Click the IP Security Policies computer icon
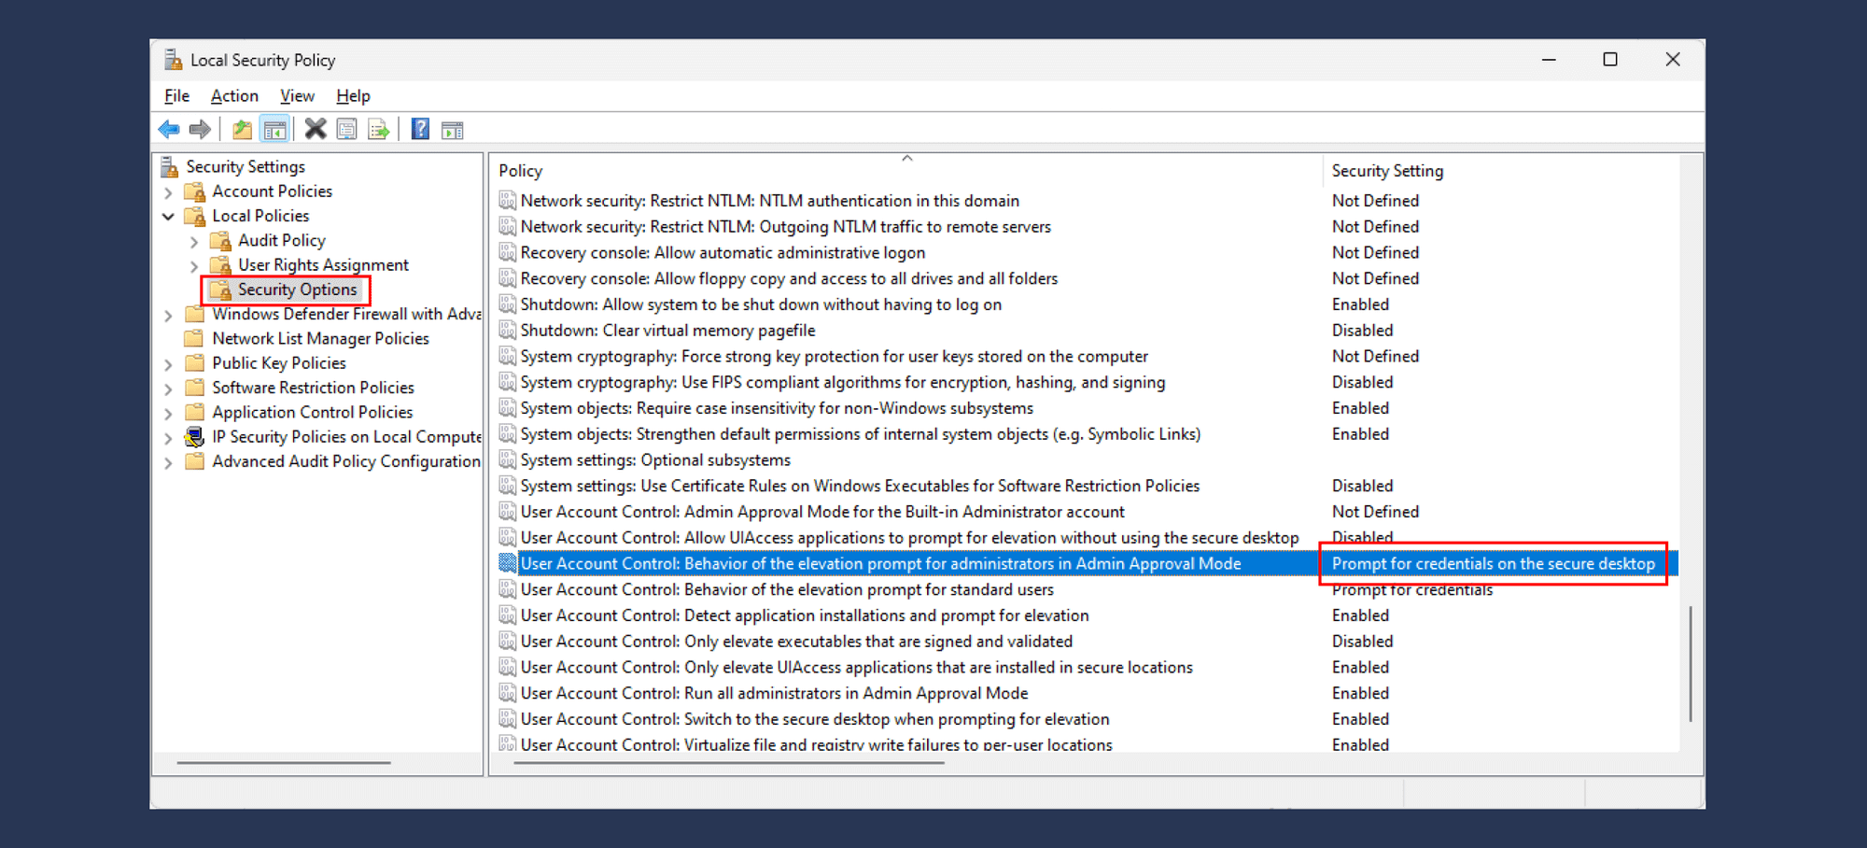 coord(194,436)
